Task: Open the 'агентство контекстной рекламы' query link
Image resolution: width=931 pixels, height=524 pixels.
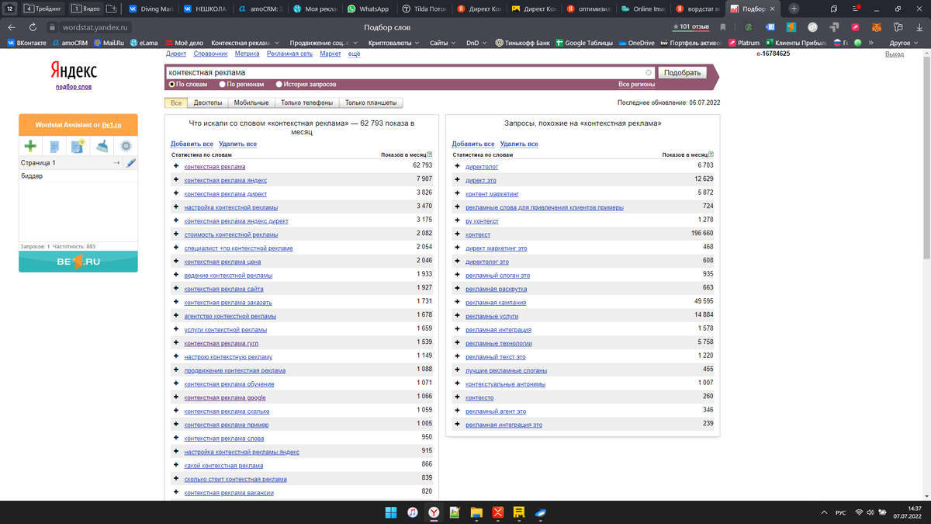Action: click(230, 316)
